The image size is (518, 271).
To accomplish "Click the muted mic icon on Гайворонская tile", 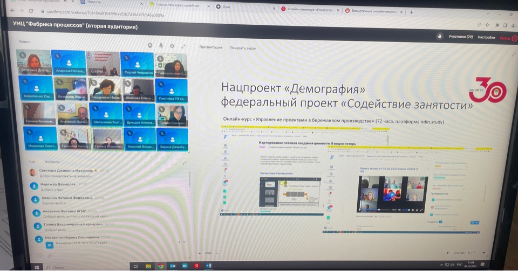I will click(160, 59).
